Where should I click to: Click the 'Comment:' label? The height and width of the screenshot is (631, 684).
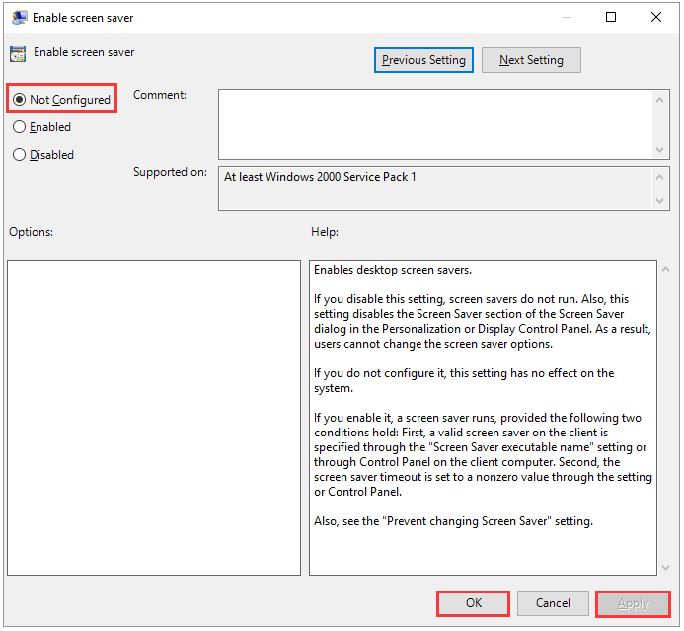[x=160, y=95]
